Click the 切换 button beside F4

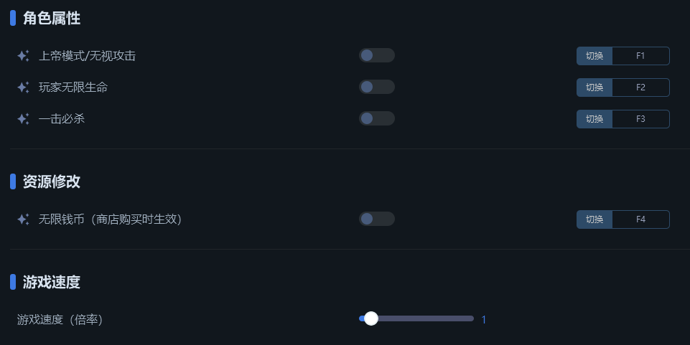pos(595,219)
